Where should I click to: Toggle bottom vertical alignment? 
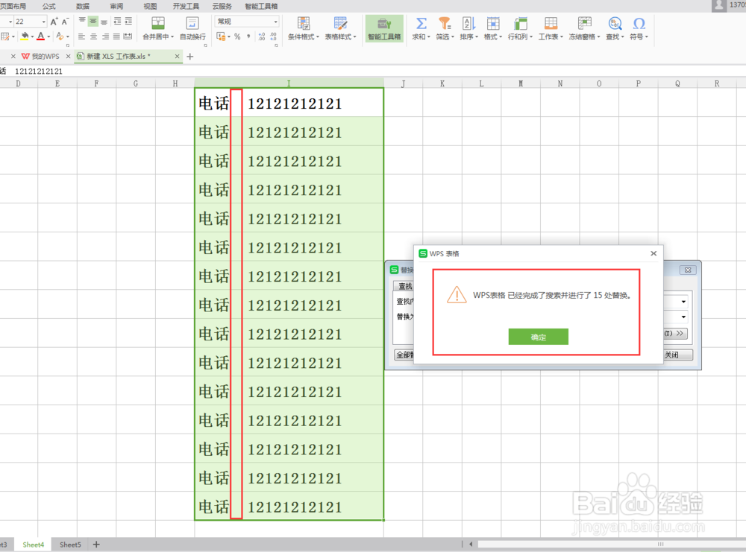click(x=104, y=21)
